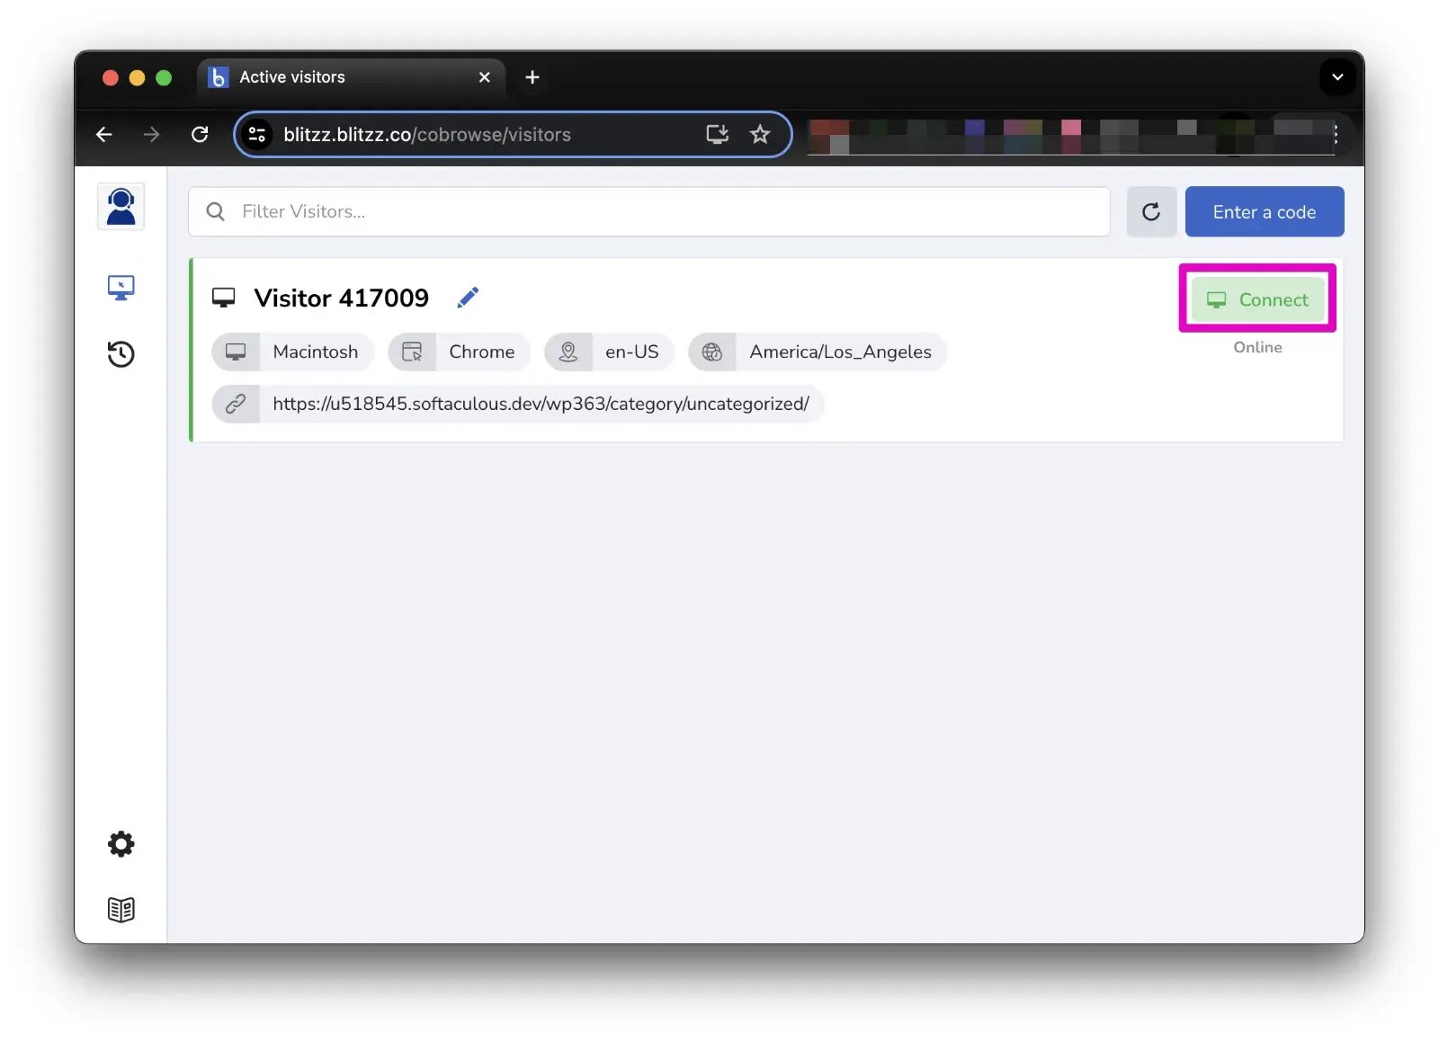1439x1042 pixels.
Task: Open the documentation book icon
Action: 121,910
